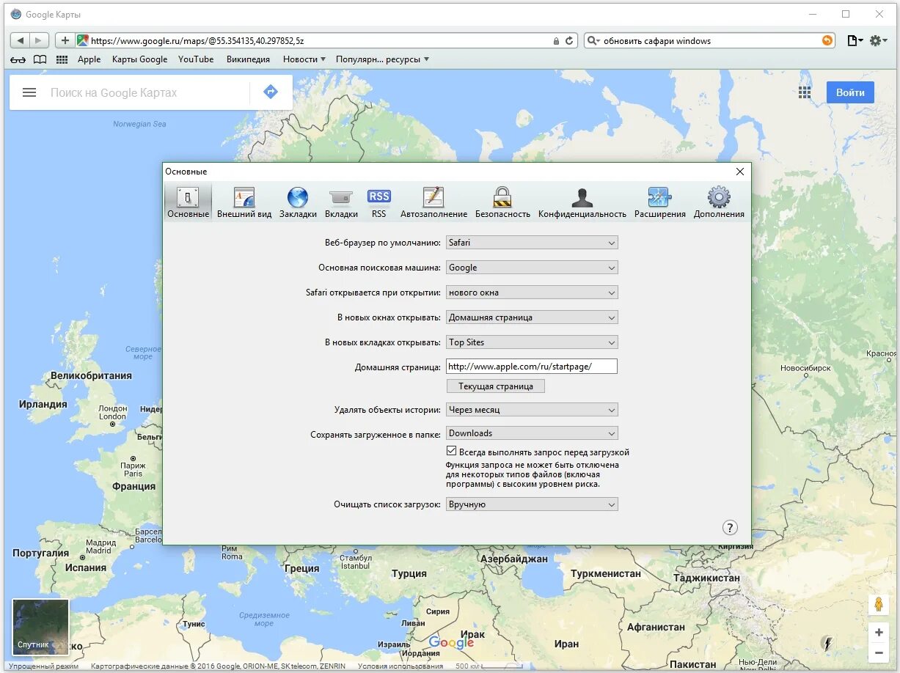Open 'Условия использования' link at map bottom

[x=400, y=666]
